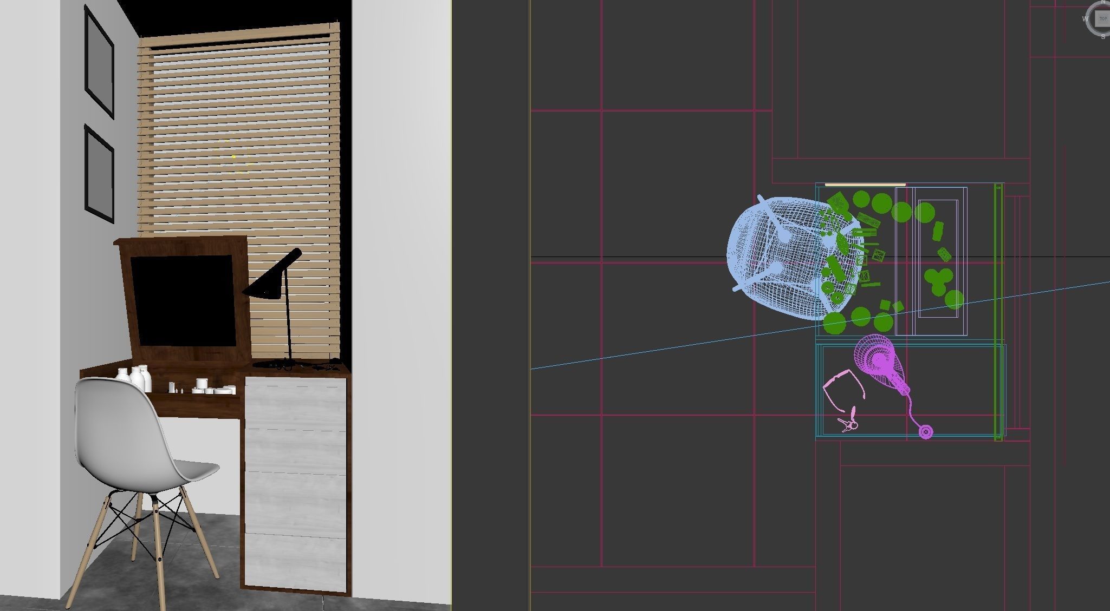Image resolution: width=1110 pixels, height=611 pixels.
Task: Click the S compass label on ViewCube
Action: (x=1103, y=37)
